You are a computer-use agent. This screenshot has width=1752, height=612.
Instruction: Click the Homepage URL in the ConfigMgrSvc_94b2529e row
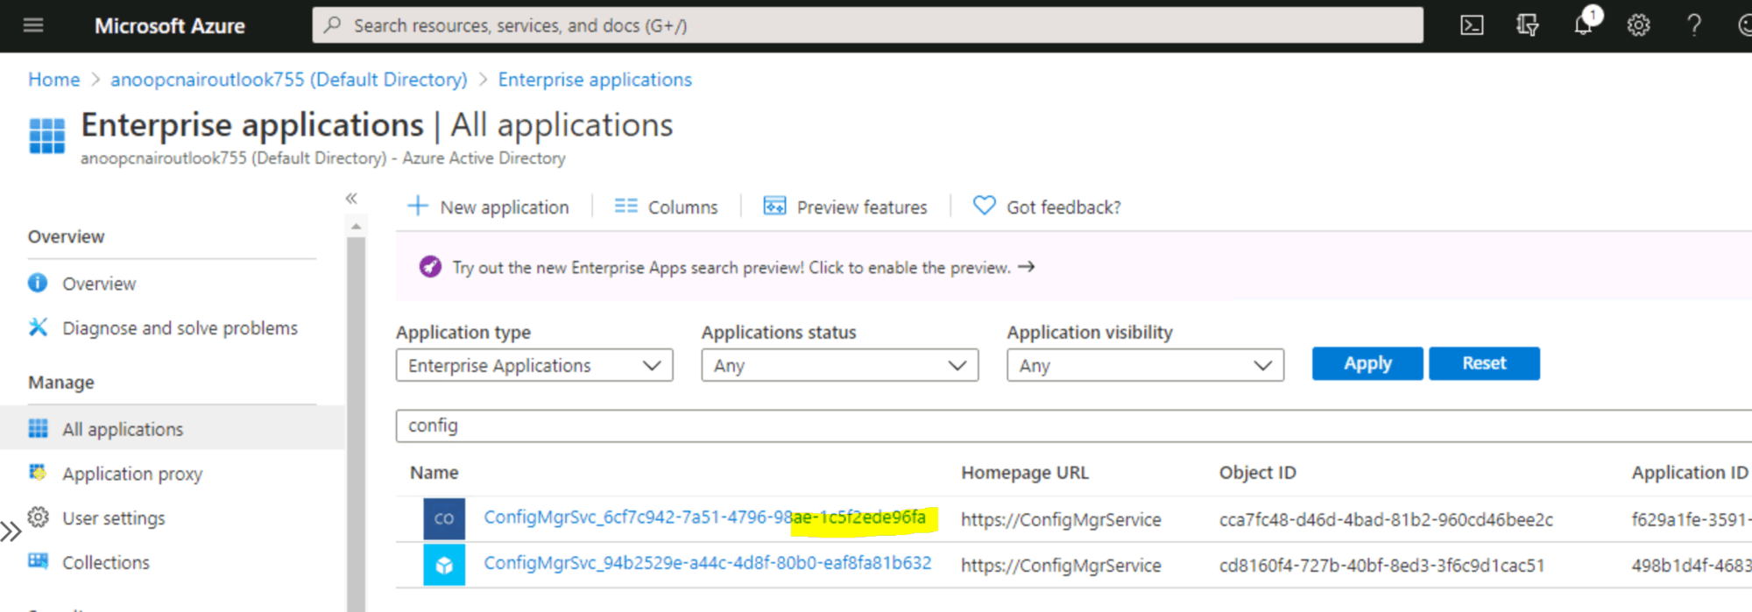(x=1061, y=566)
